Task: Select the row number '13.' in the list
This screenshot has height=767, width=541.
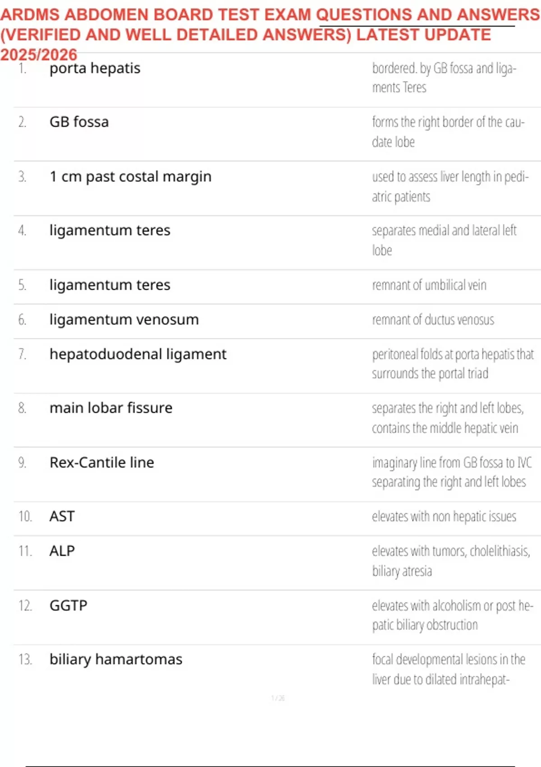Action: (x=25, y=660)
